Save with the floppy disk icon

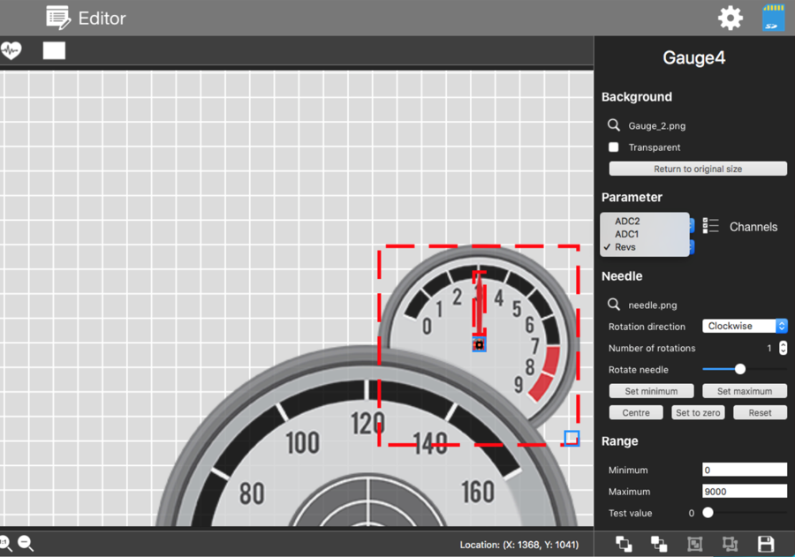click(766, 544)
